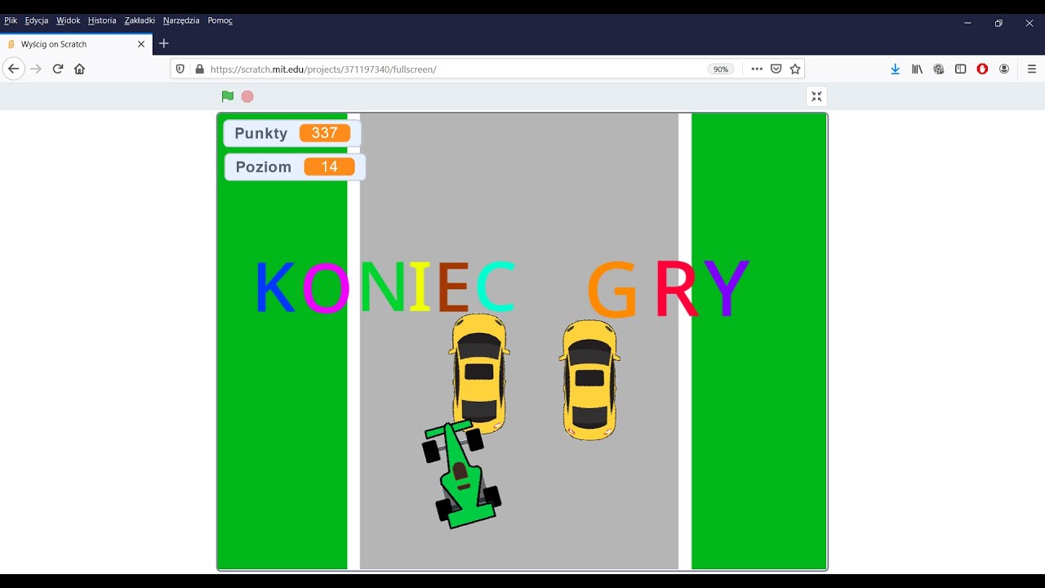
Task: Click the Punkty score display
Action: 292,133
